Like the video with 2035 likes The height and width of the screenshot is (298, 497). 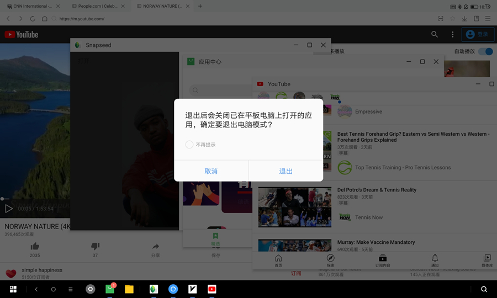35,249
